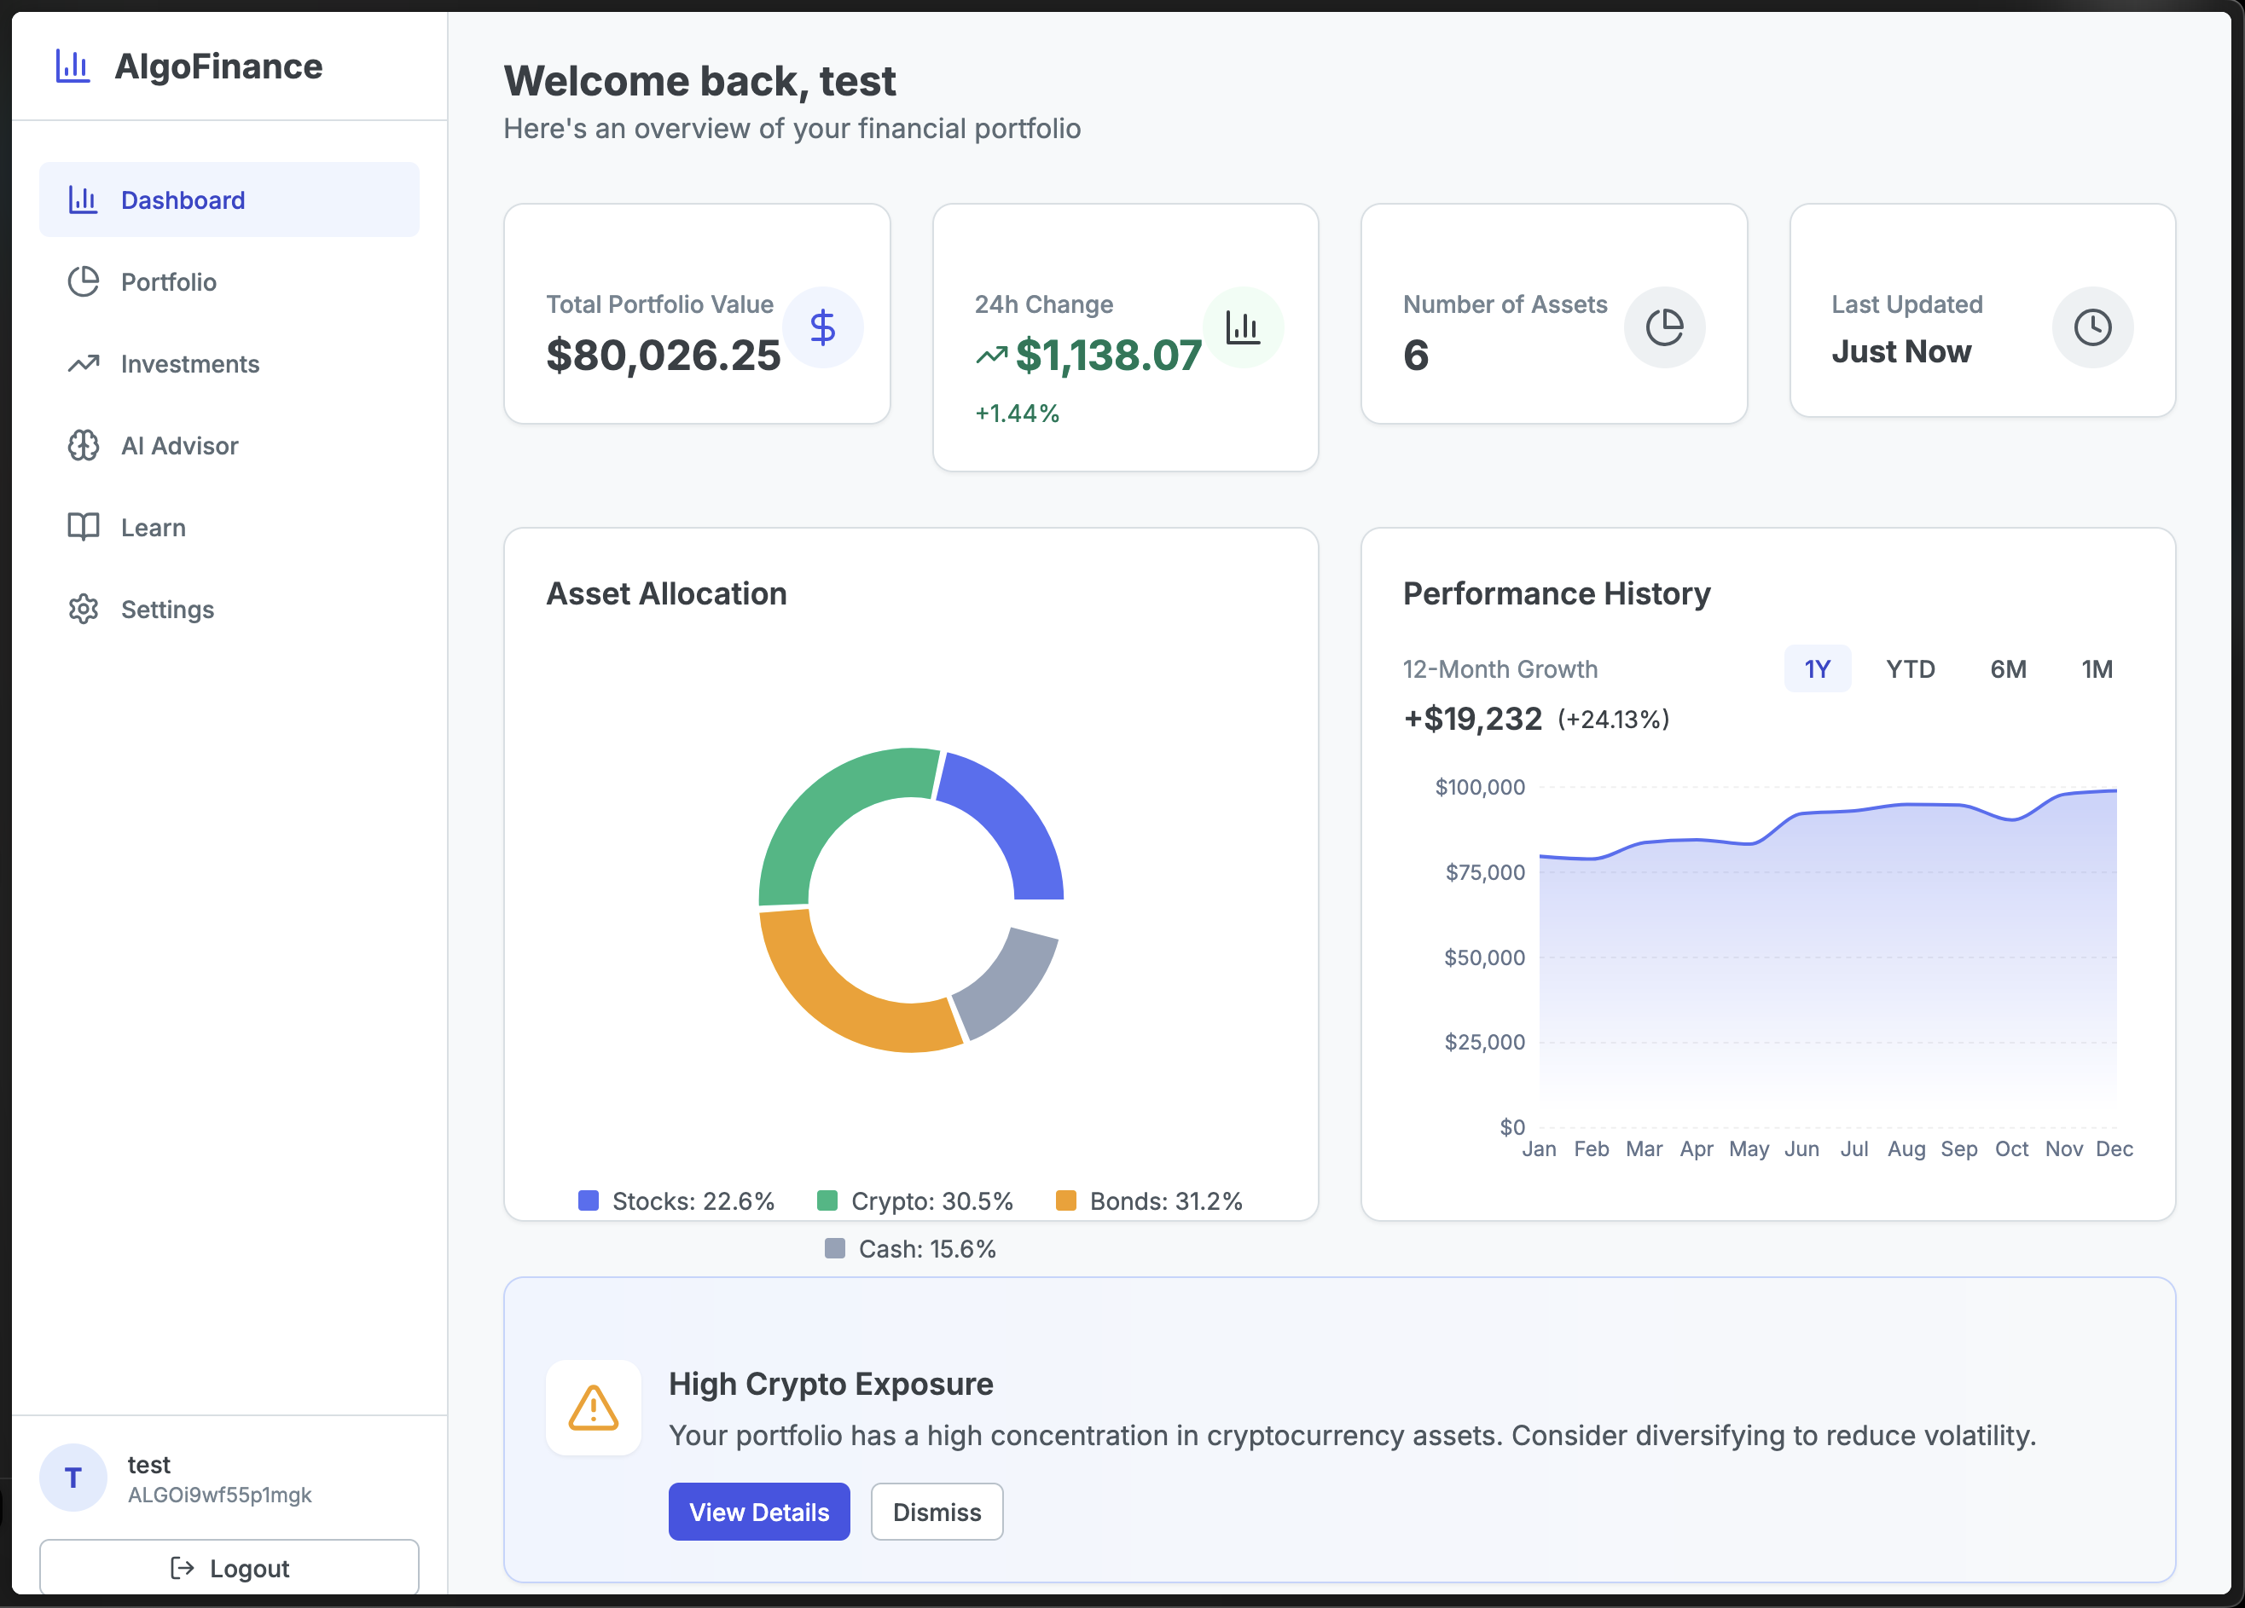Select the 1Y time range

(x=1817, y=669)
